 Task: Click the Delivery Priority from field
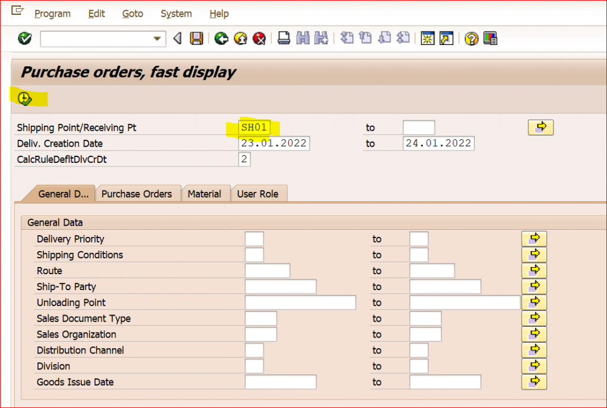(x=254, y=239)
